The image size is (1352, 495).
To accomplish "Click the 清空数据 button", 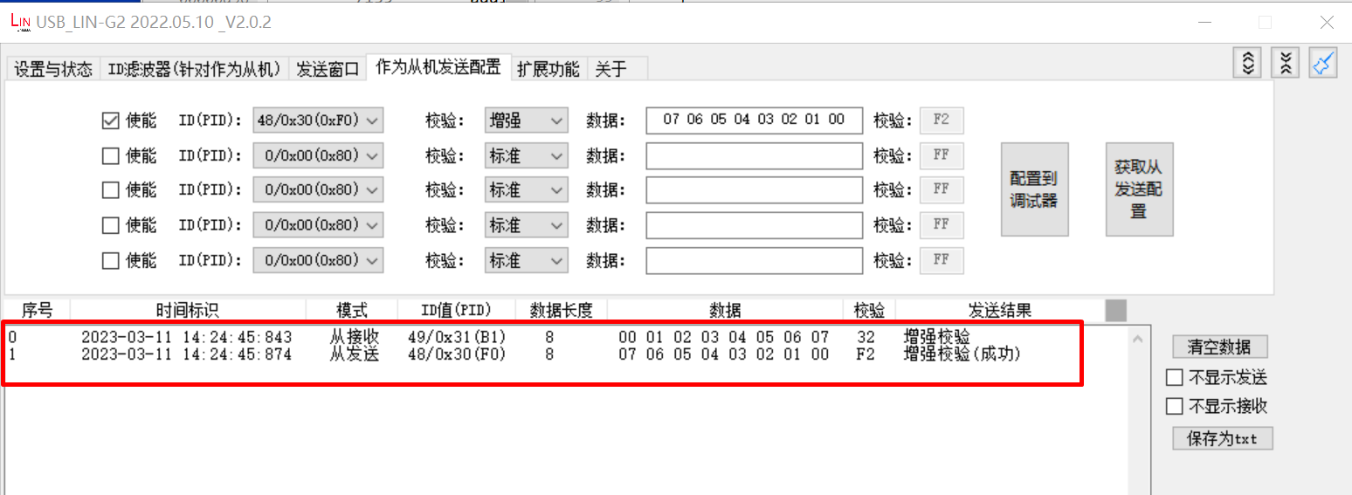I will click(x=1220, y=347).
